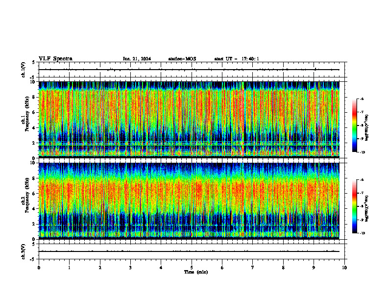This screenshot has height=300, width=388.
Task: Click the "station=MOS" header text
Action: (182, 59)
